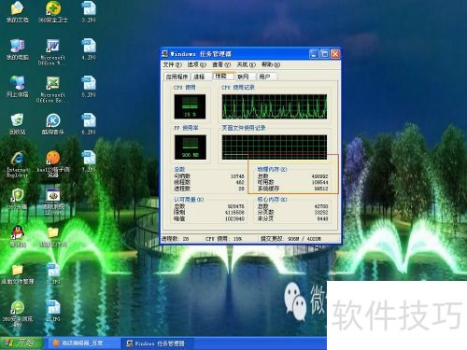Select the 3.JPG file on desktop
The height and width of the screenshot is (350, 467).
pos(89,12)
